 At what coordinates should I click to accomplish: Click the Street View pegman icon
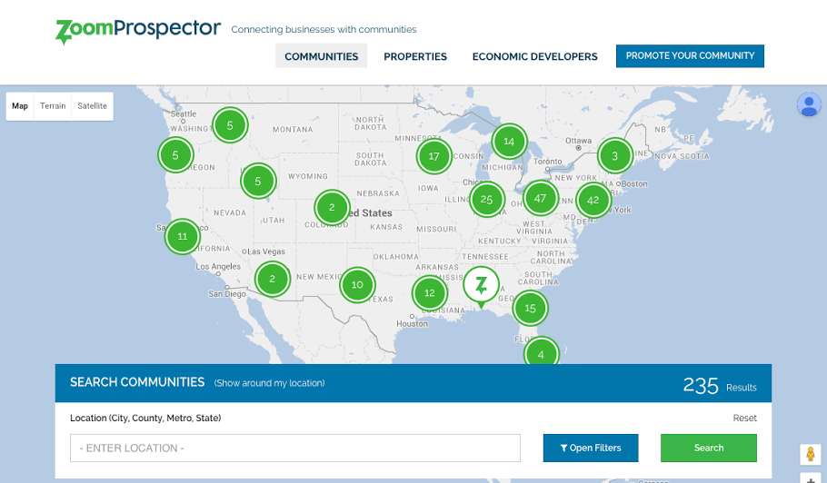(810, 454)
